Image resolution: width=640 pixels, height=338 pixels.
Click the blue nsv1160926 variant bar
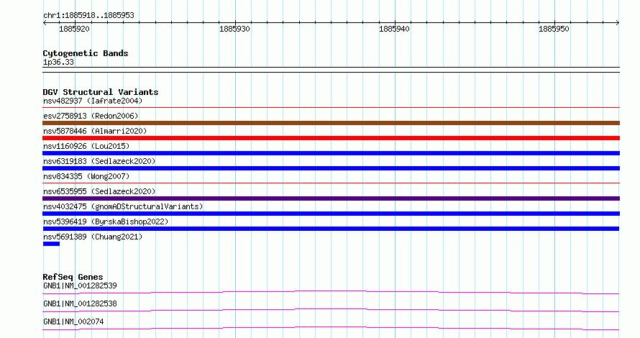[331, 153]
